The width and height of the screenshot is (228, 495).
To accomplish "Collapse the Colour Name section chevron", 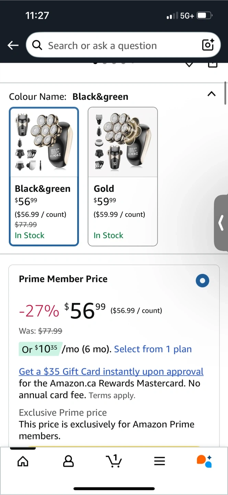I will tap(212, 94).
